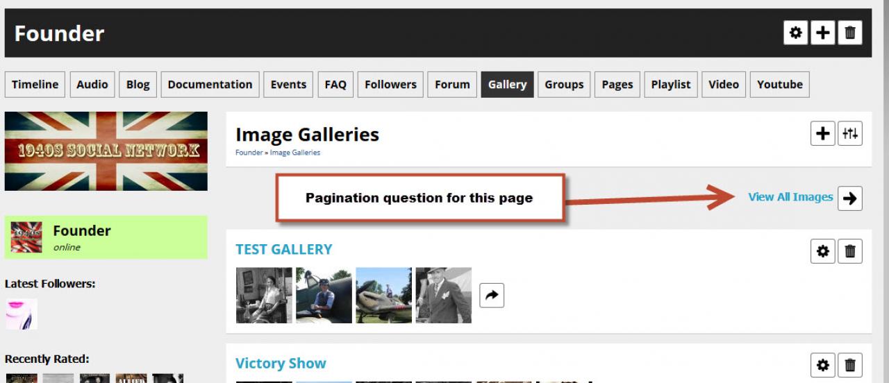Open the Events tab
Image resolution: width=889 pixels, height=383 pixels.
click(288, 85)
